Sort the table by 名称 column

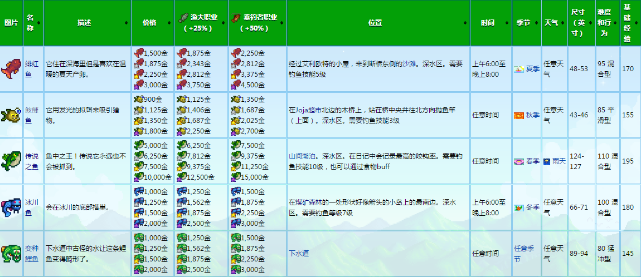(x=33, y=23)
